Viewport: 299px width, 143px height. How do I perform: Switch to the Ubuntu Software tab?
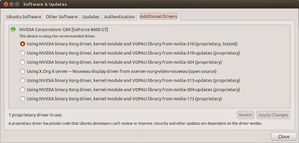pyautogui.click(x=24, y=17)
